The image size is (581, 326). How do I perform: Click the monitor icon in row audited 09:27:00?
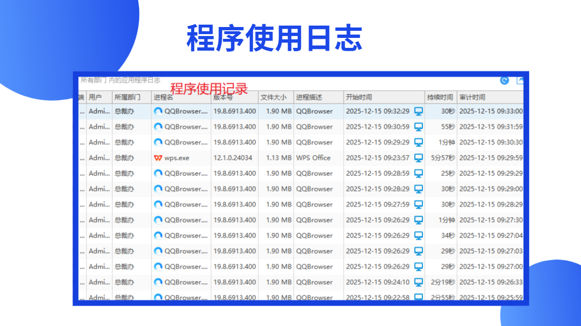click(x=419, y=267)
